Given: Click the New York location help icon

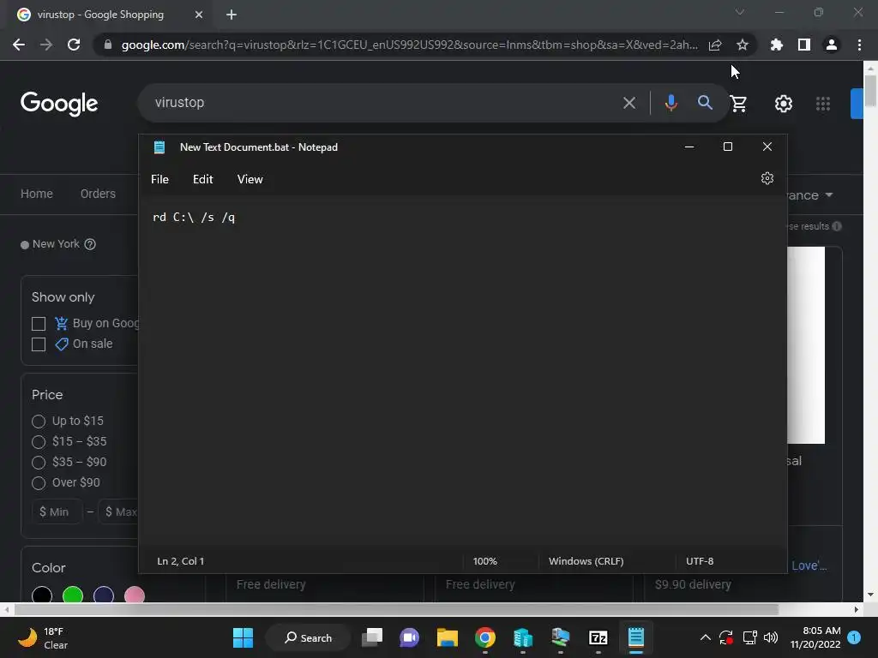Looking at the screenshot, I should click(89, 244).
